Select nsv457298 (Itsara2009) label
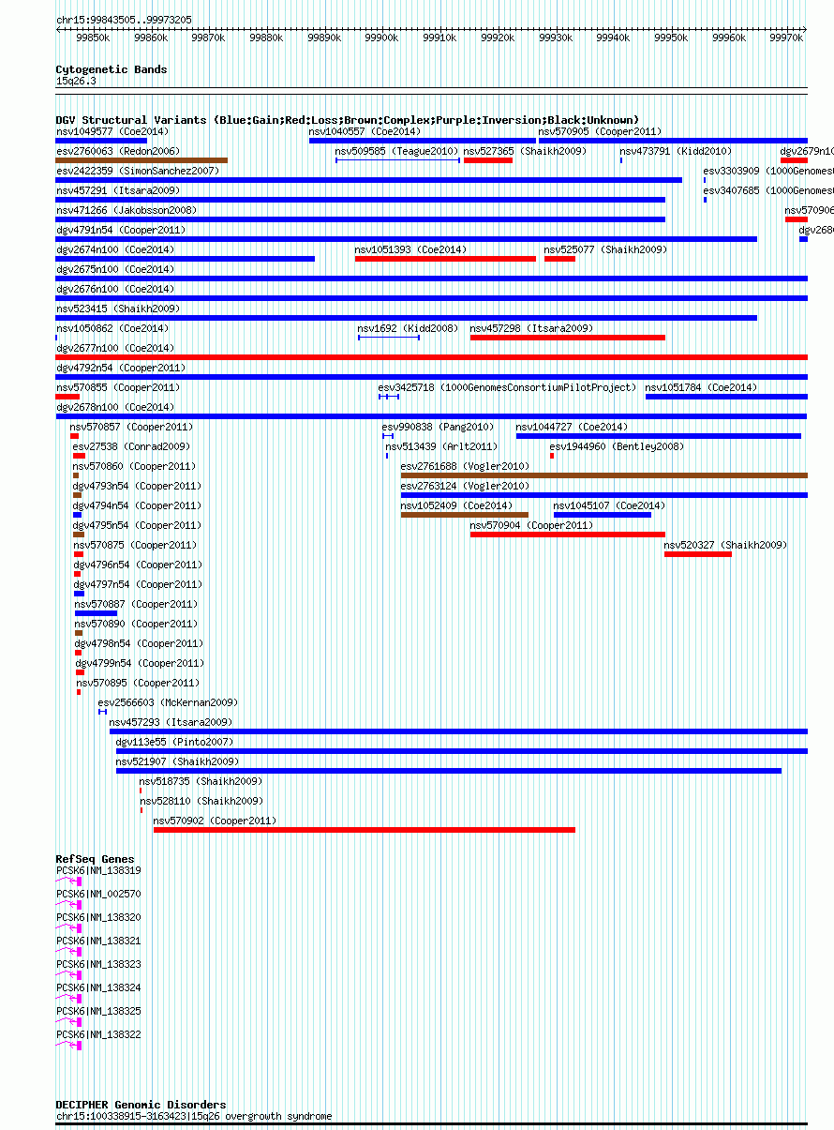 coord(531,329)
